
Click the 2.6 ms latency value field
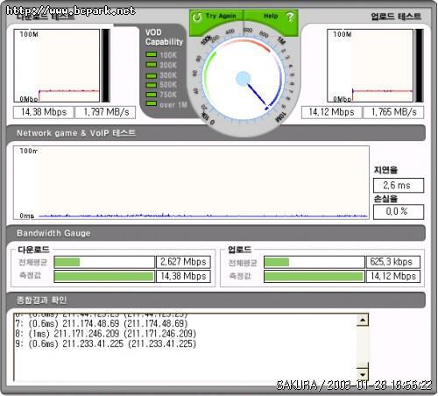tap(399, 185)
